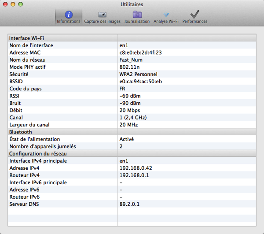Open the Journalisation panel icon
The height and width of the screenshot is (234, 264).
[137, 16]
